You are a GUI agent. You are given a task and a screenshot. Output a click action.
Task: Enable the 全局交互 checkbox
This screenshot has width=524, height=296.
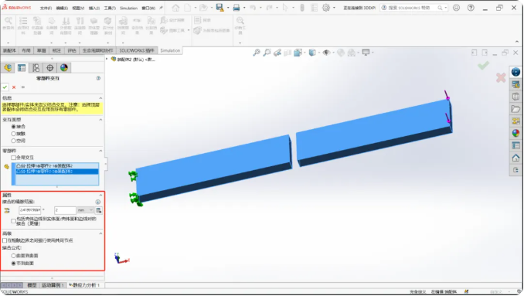coord(14,158)
